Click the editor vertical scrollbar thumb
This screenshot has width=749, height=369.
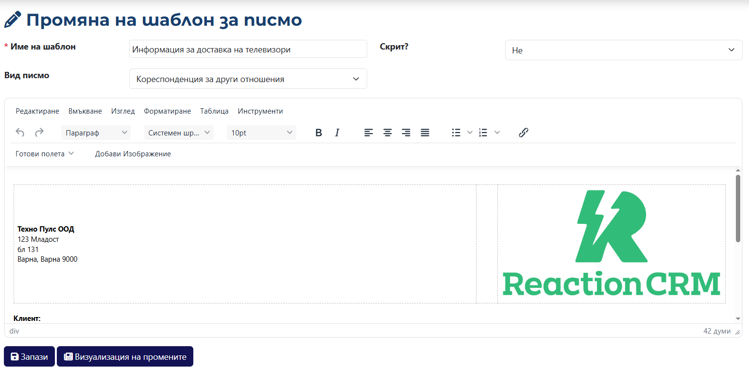click(738, 208)
